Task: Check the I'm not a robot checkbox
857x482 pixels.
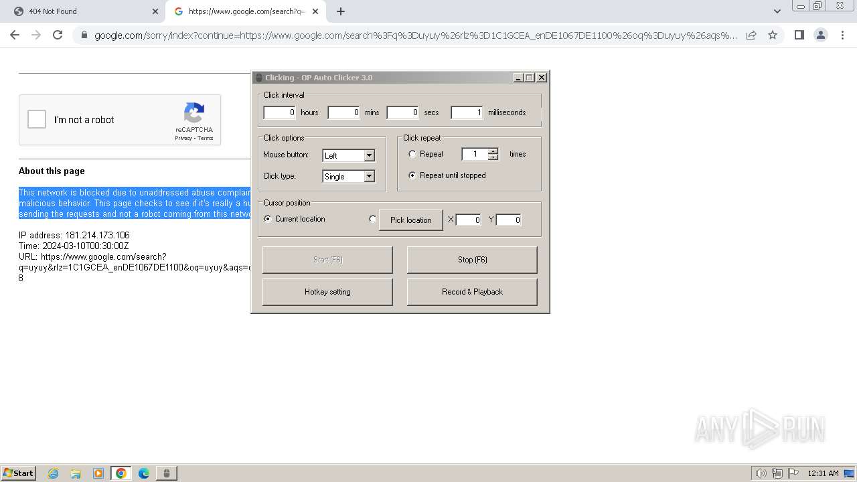Action: (37, 120)
